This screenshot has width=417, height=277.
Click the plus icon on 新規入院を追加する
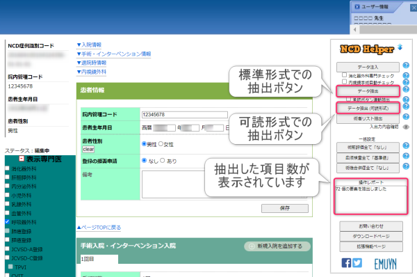252,246
